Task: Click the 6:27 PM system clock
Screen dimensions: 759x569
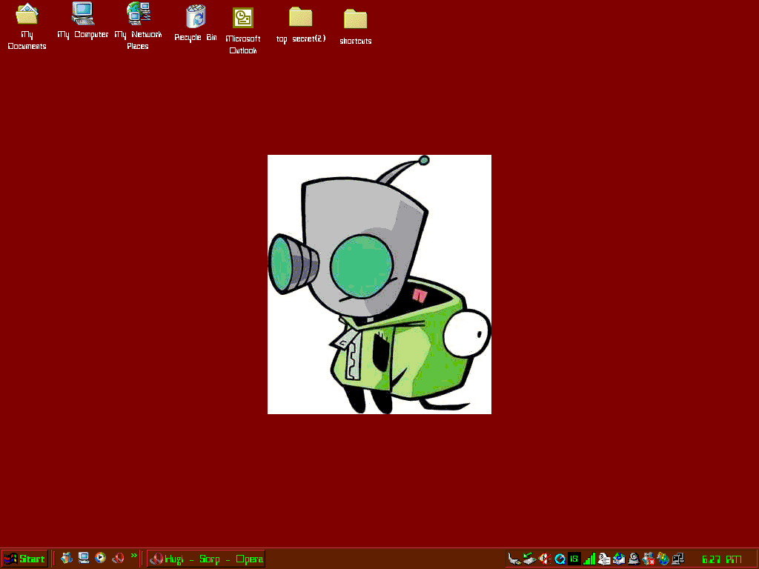Action: pos(721,560)
